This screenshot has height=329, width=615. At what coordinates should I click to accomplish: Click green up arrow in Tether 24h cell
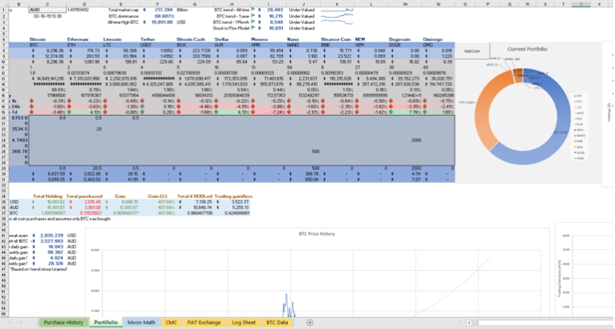(x=143, y=106)
